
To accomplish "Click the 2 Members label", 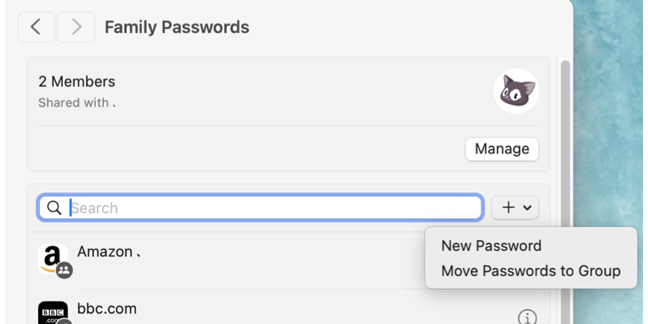I will point(77,82).
